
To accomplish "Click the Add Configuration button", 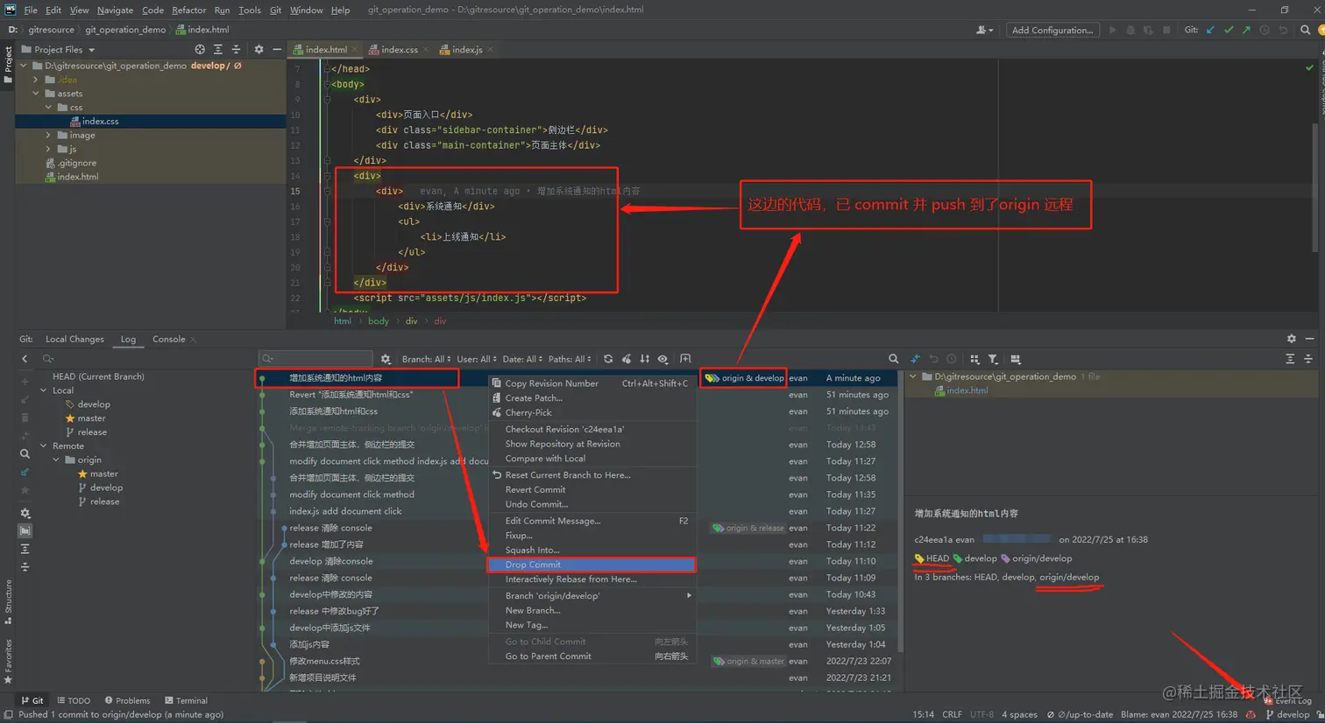I will 1052,30.
